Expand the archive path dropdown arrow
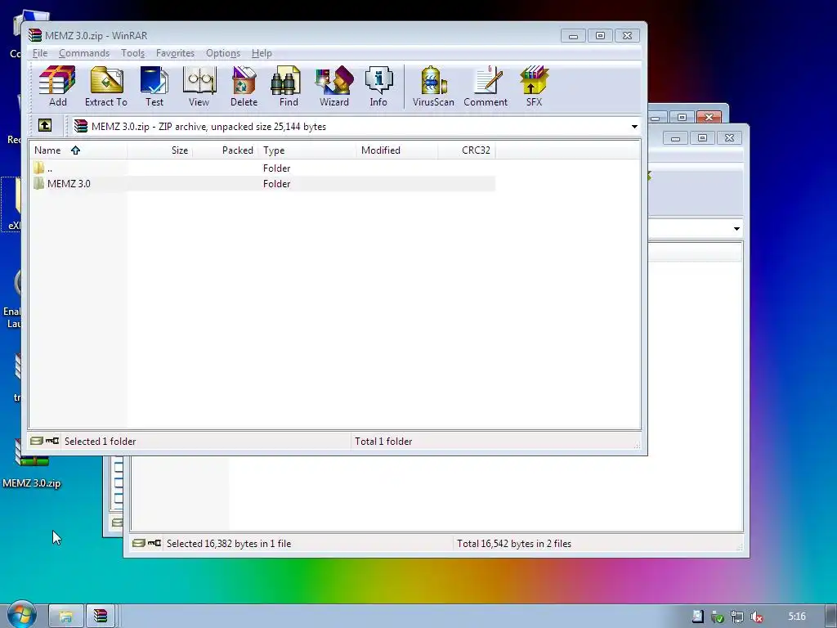Viewport: 837px width, 628px height. (634, 127)
